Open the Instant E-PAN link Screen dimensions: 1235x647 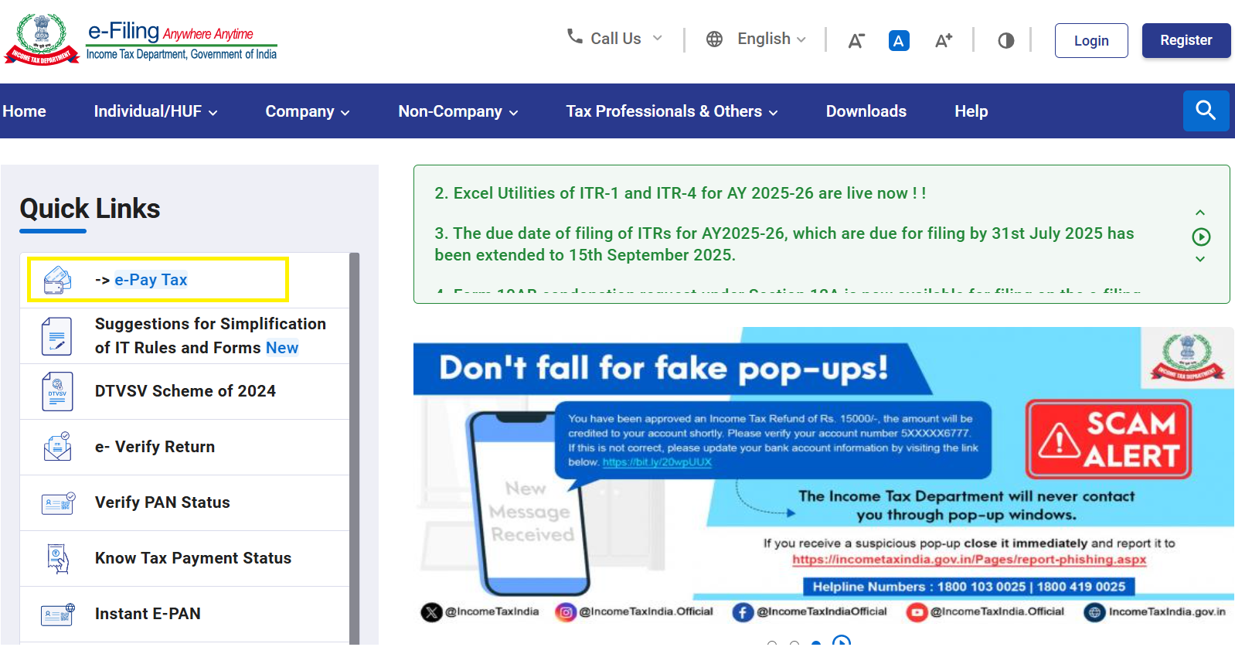point(148,614)
